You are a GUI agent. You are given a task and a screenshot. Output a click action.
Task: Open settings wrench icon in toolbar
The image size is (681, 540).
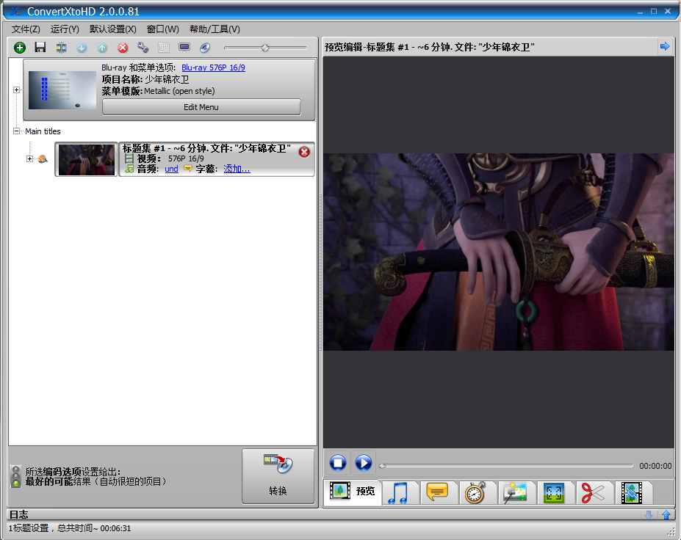pyautogui.click(x=143, y=47)
